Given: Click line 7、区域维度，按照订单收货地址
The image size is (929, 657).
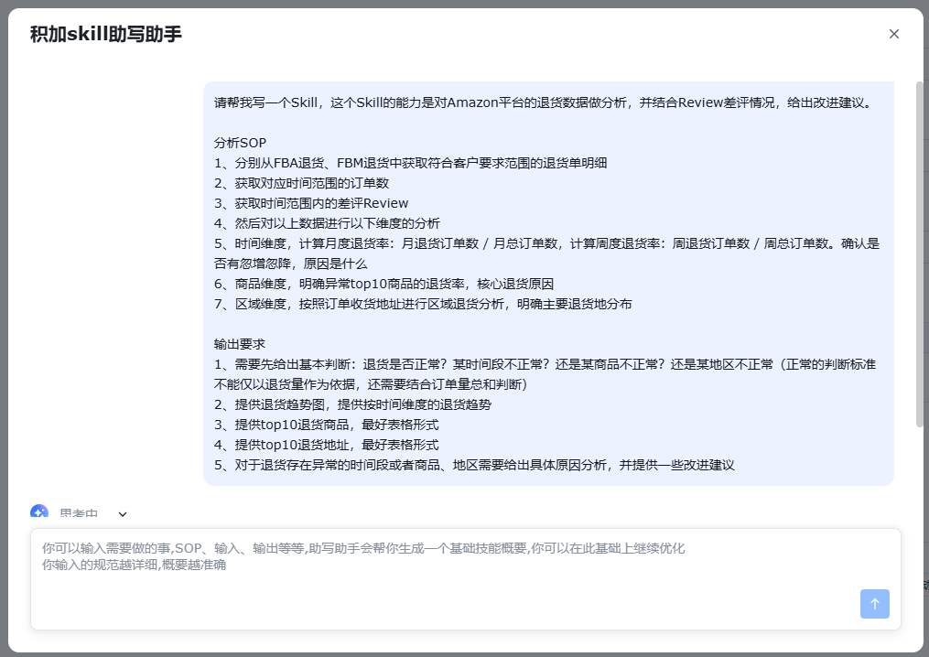Looking at the screenshot, I should 423,304.
